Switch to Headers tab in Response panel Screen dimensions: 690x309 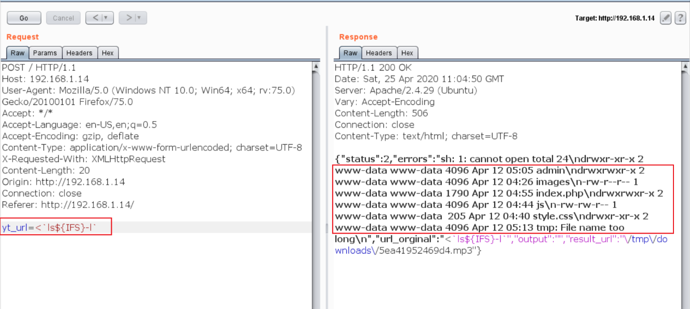[x=379, y=53]
